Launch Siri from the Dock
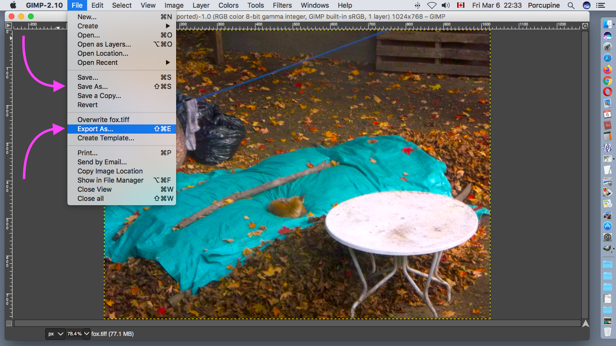Image resolution: width=616 pixels, height=346 pixels. (607, 35)
